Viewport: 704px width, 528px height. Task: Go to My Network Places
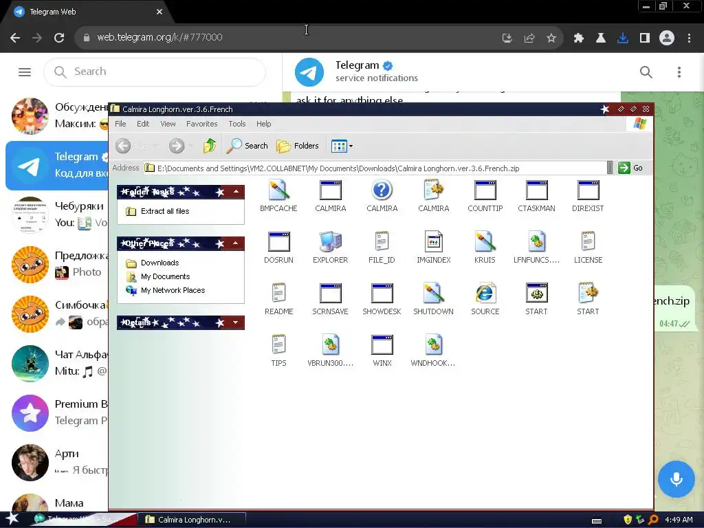point(173,291)
